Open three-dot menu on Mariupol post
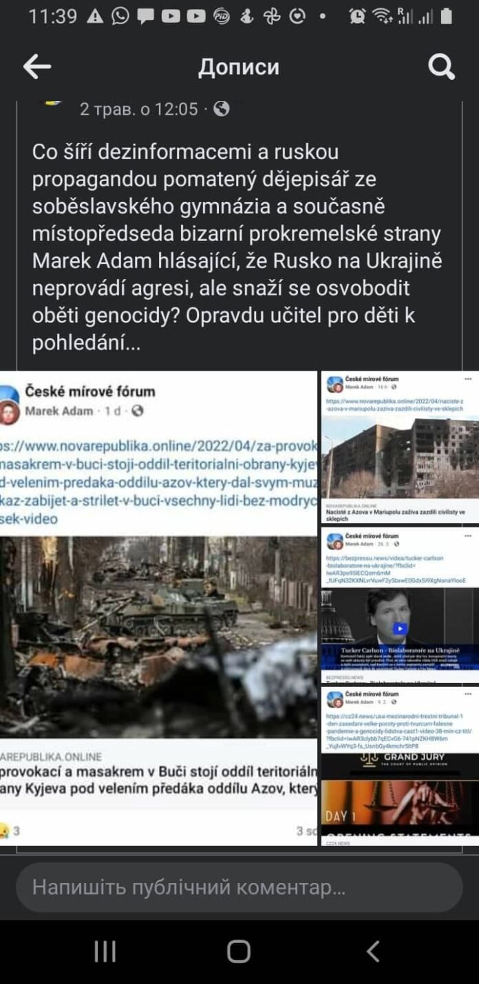 click(468, 379)
